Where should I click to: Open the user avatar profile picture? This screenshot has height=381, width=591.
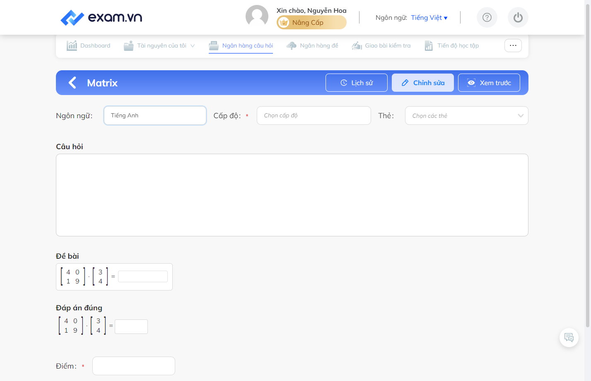click(257, 17)
